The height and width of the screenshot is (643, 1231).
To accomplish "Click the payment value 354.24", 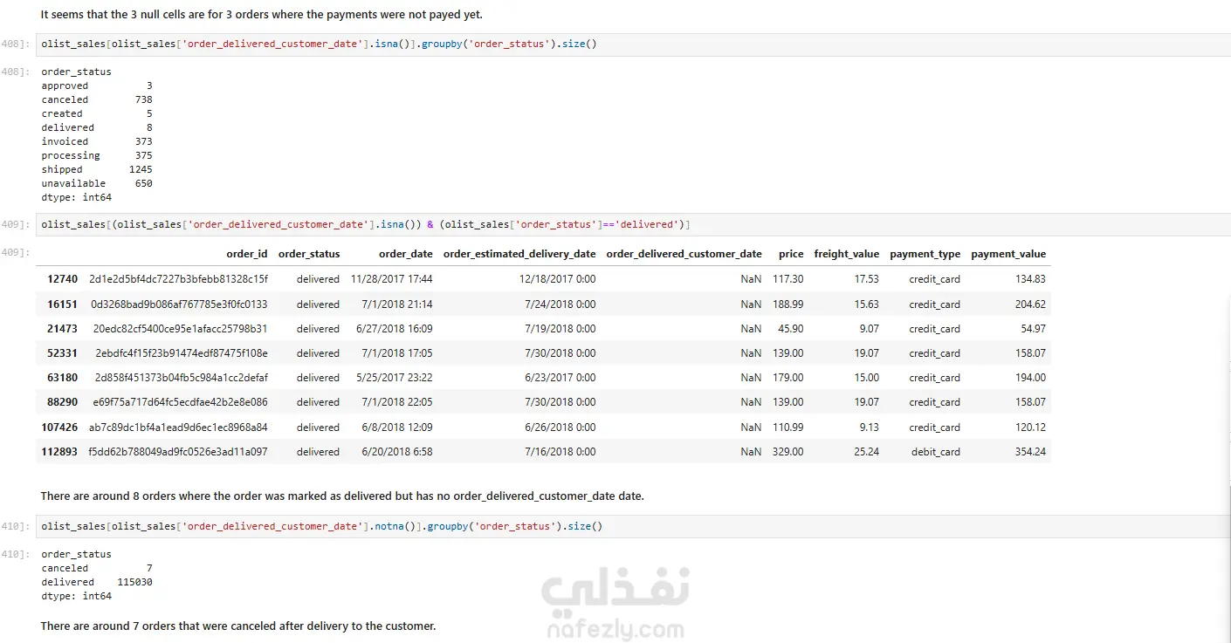I will 1030,451.
